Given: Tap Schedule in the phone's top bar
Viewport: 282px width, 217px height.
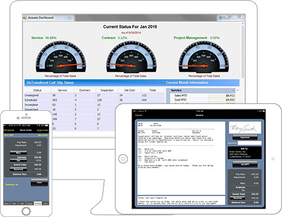Looking at the screenshot, I should click(x=9, y=130).
